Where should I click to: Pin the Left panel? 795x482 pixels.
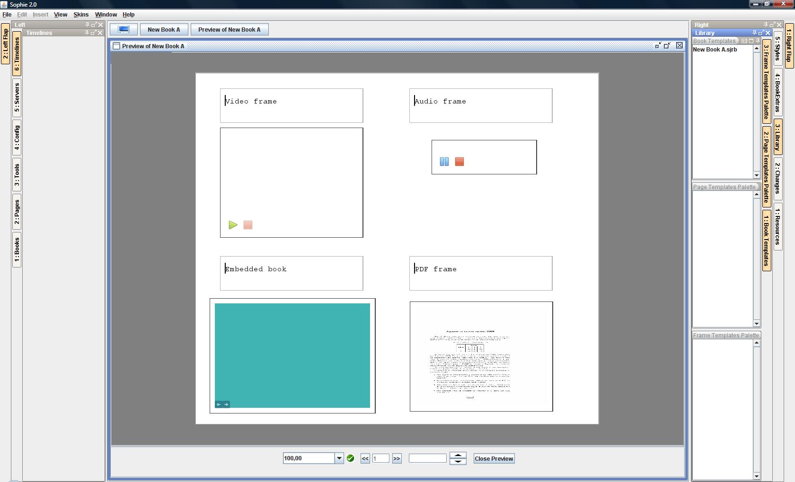pyautogui.click(x=87, y=25)
